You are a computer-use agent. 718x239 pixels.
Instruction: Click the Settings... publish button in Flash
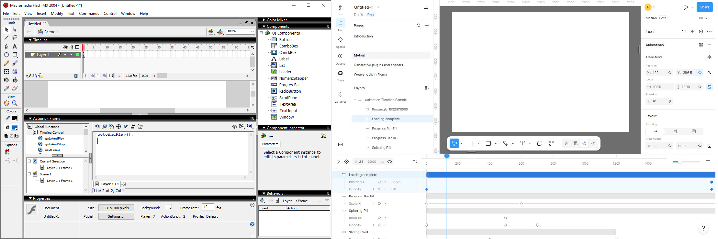coord(116,216)
